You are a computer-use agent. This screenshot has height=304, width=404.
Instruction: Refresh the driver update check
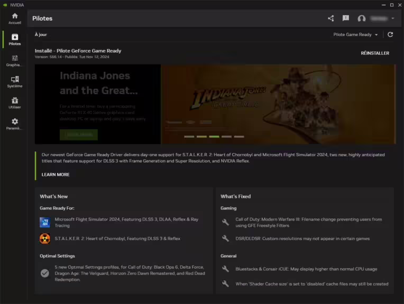(x=390, y=34)
